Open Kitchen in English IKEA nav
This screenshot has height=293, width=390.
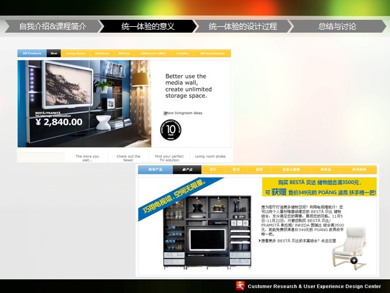click(x=124, y=53)
